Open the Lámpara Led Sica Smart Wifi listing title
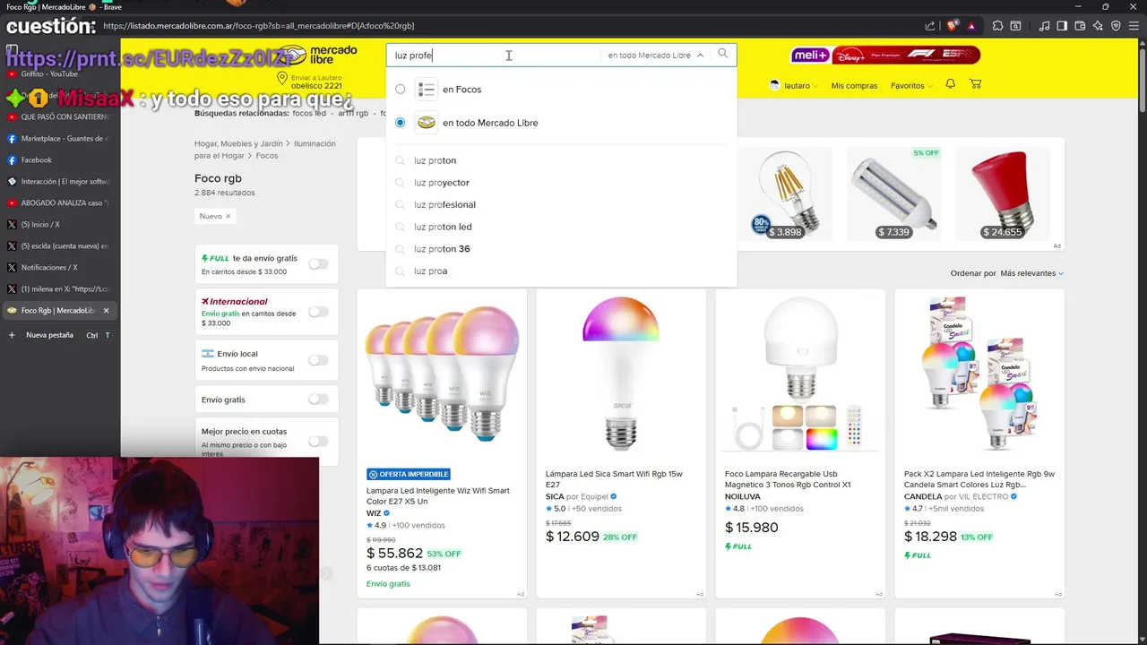 (614, 479)
